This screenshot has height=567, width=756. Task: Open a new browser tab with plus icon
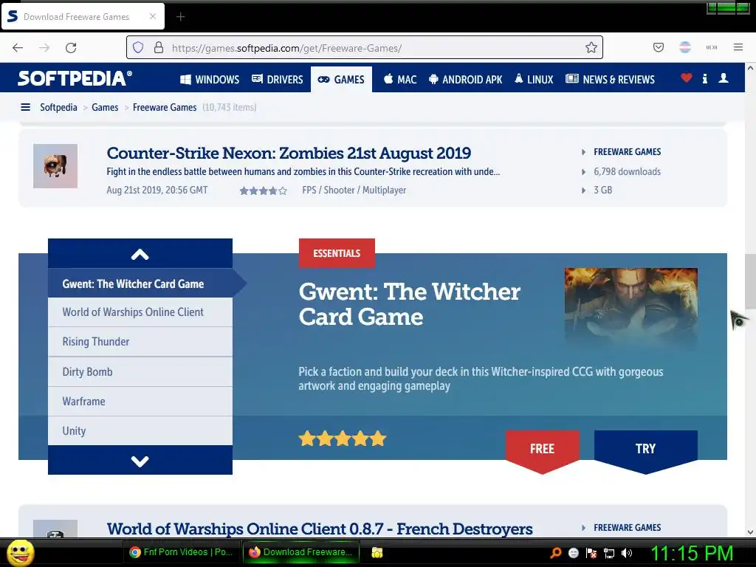180,17
